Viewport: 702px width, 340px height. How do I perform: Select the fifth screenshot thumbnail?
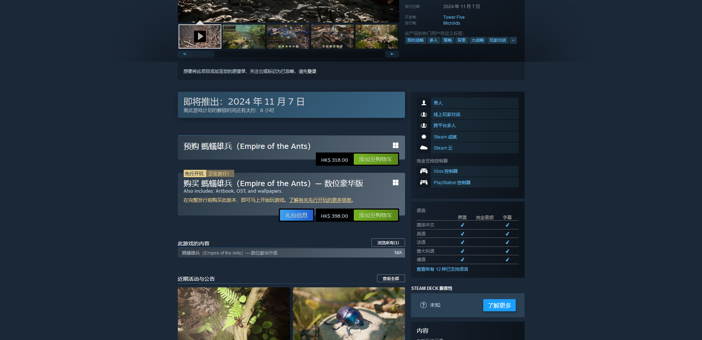[x=377, y=36]
